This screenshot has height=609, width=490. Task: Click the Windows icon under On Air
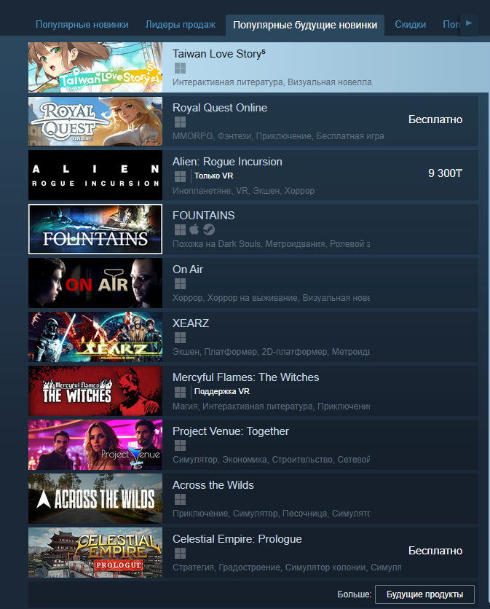[180, 284]
